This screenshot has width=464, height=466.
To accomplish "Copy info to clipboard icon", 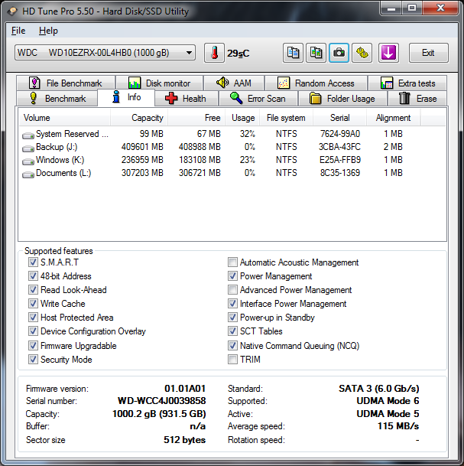I will (x=293, y=53).
